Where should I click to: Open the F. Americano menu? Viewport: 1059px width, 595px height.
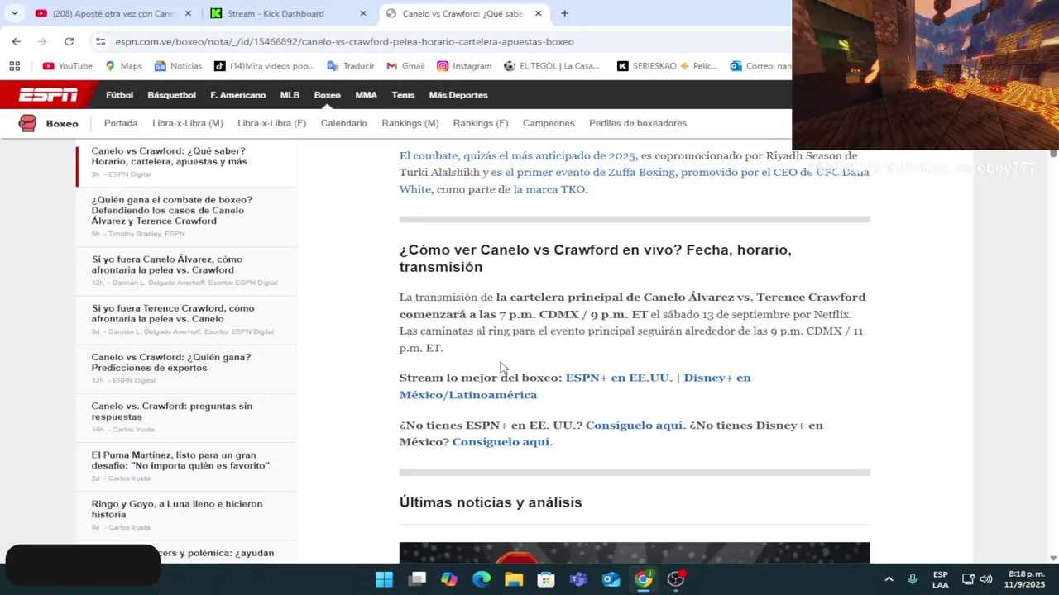[238, 95]
